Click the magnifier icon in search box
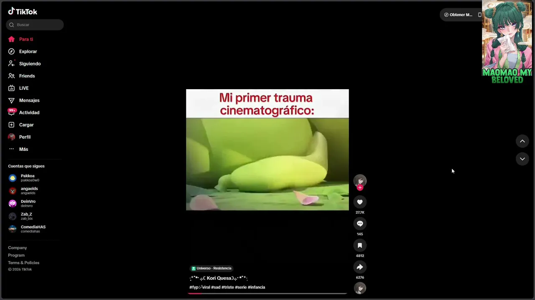The width and height of the screenshot is (535, 300). [x=12, y=25]
